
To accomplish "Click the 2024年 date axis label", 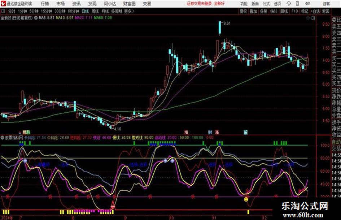I will pos(6,218).
